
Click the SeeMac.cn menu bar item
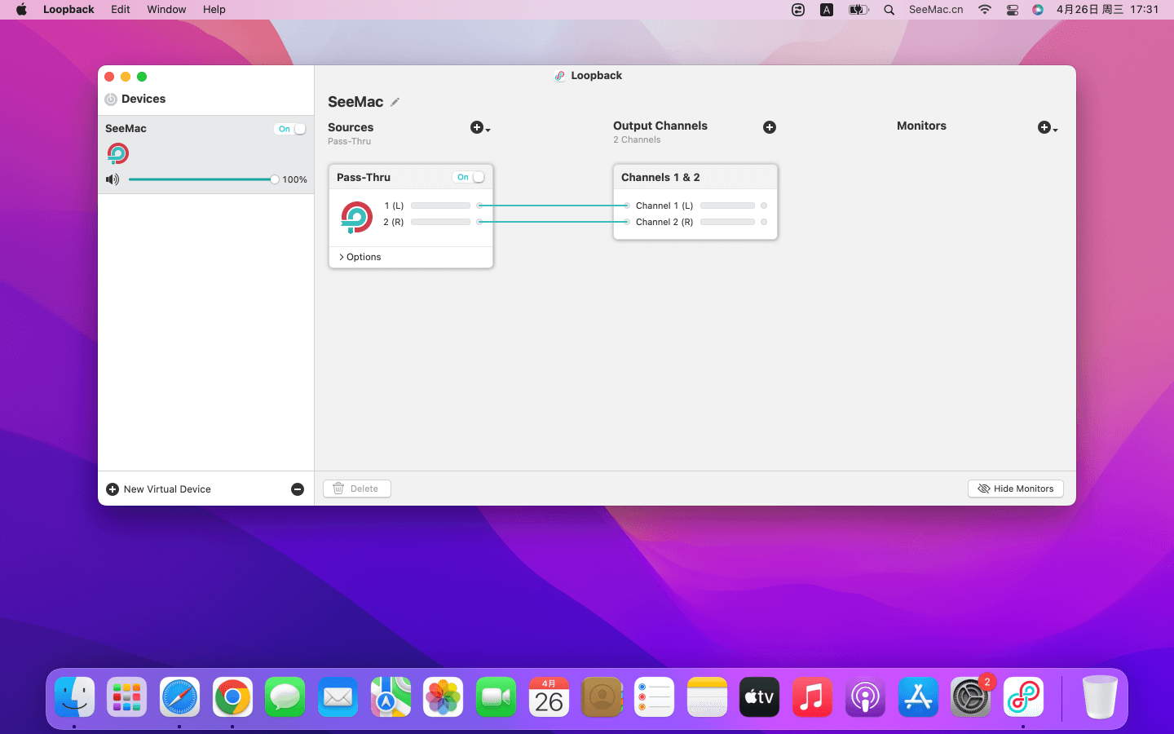pyautogui.click(x=936, y=10)
